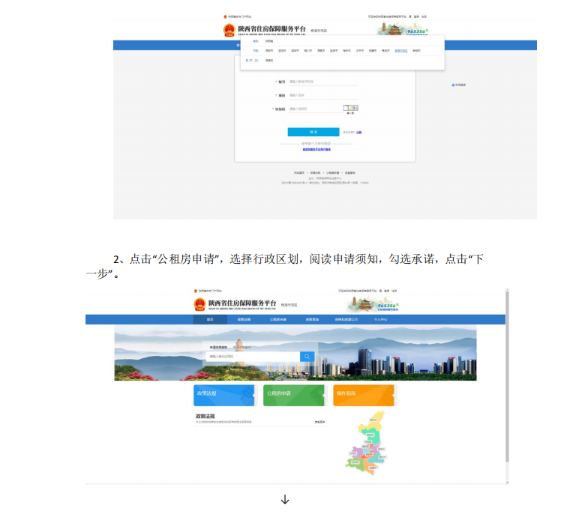
Task: Click the magnifier search button on banner
Action: coord(306,357)
